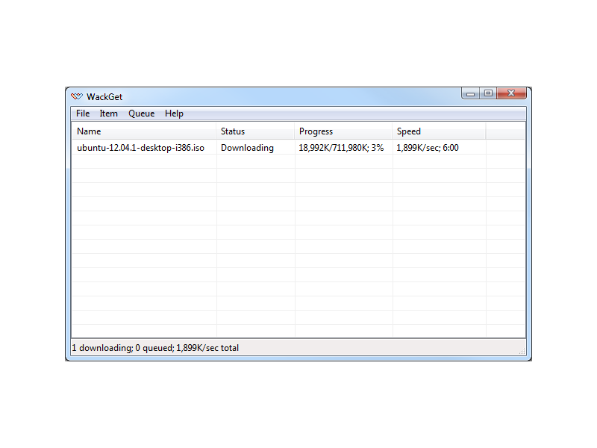Click the Speed column header
597x448 pixels.
tap(439, 131)
